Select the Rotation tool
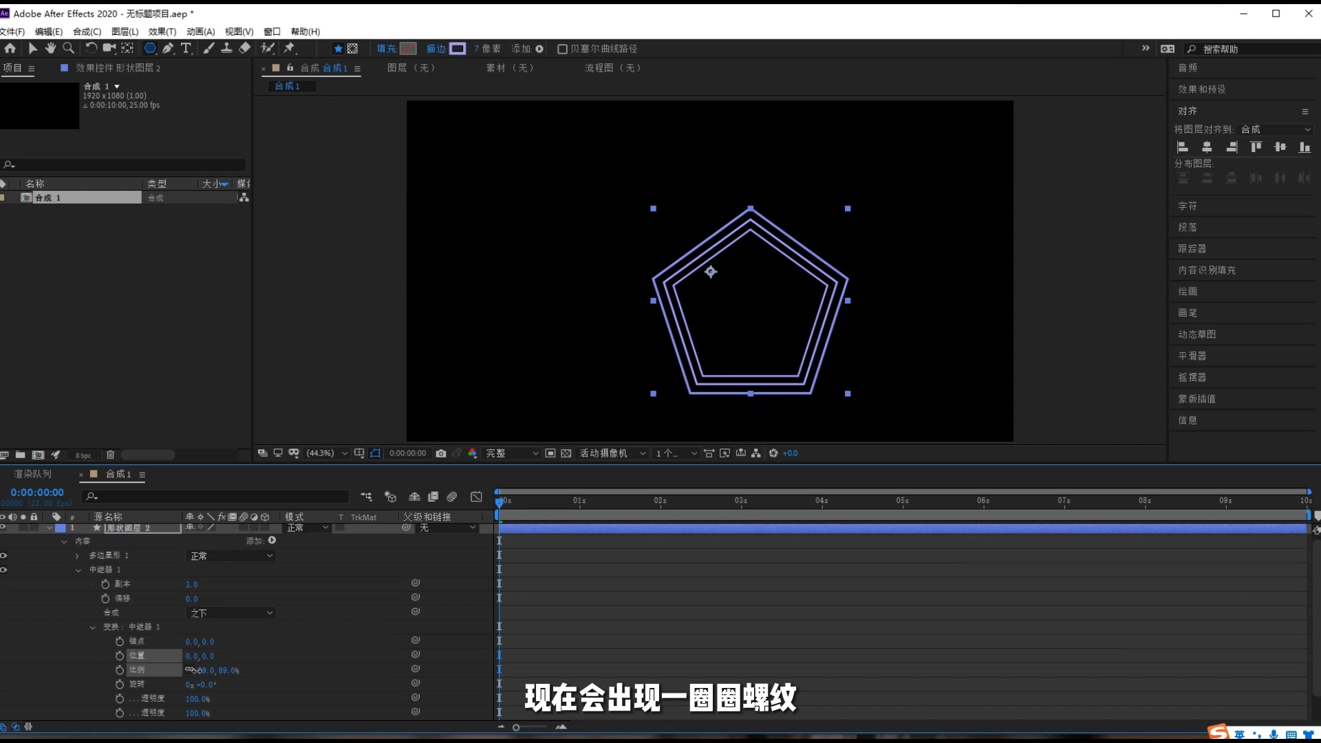1321x743 pixels. point(91,48)
